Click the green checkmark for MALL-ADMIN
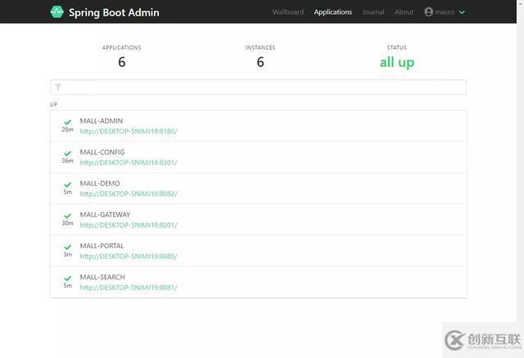The height and width of the screenshot is (358, 524). tap(67, 122)
